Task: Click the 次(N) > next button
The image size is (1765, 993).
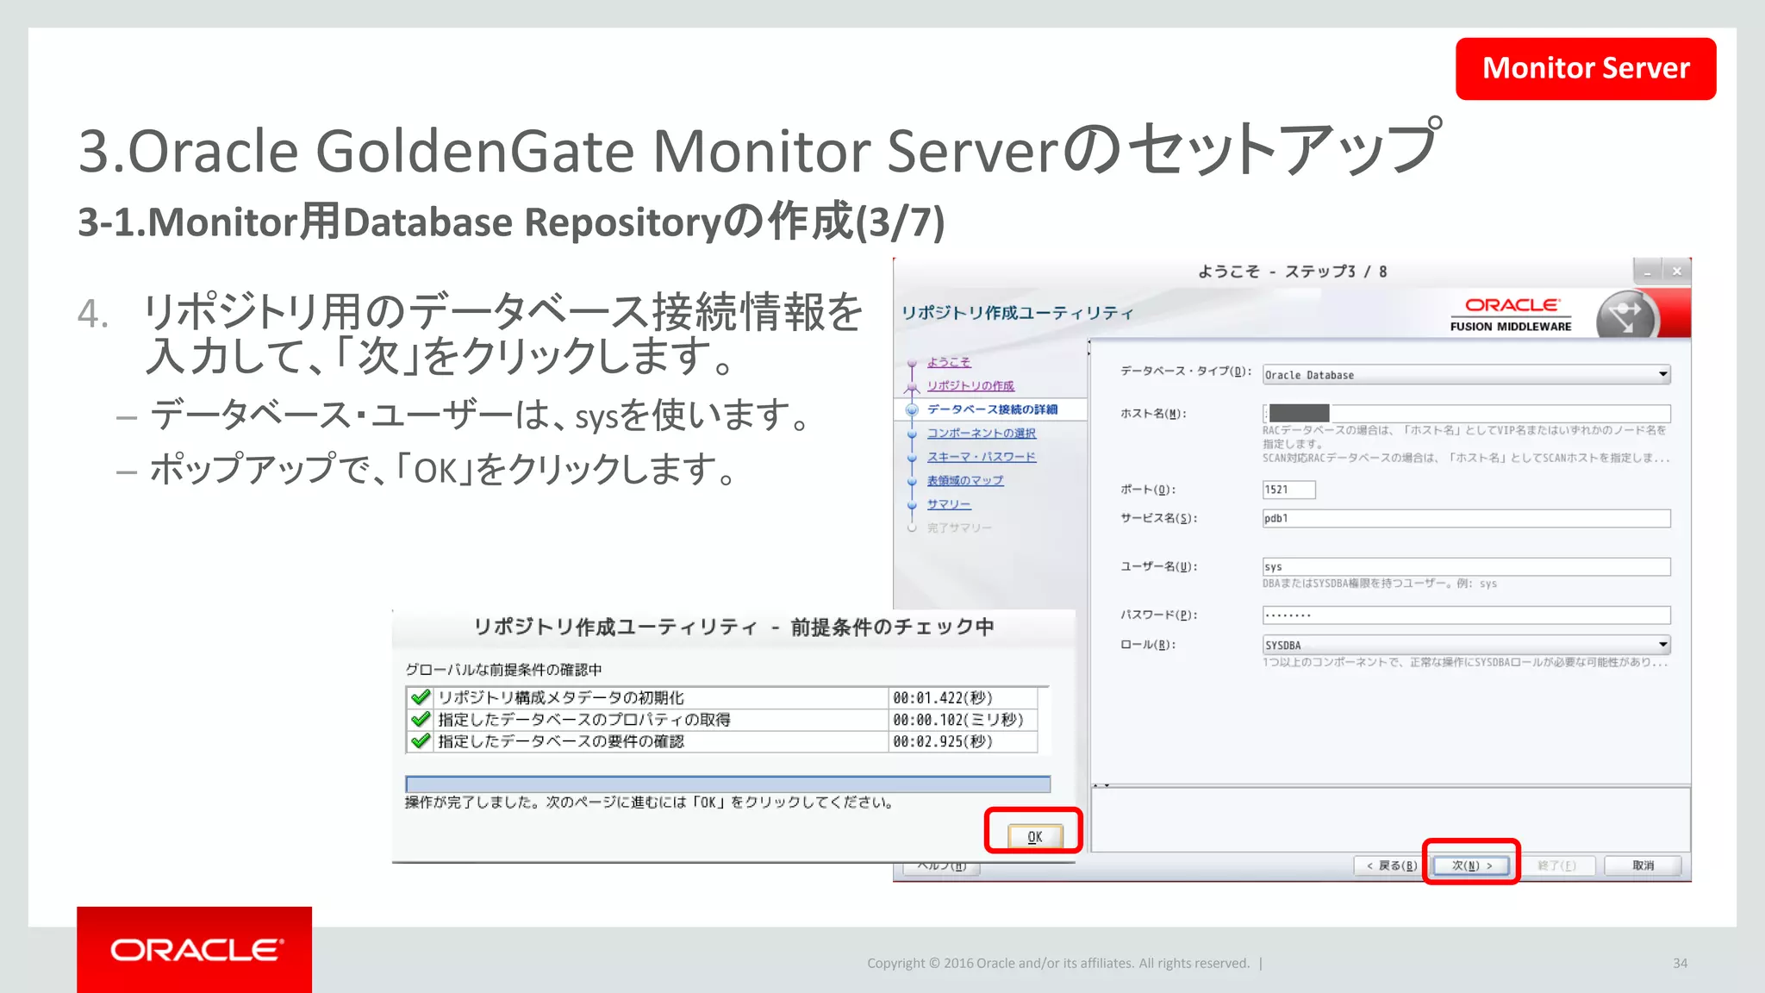Action: pyautogui.click(x=1471, y=865)
